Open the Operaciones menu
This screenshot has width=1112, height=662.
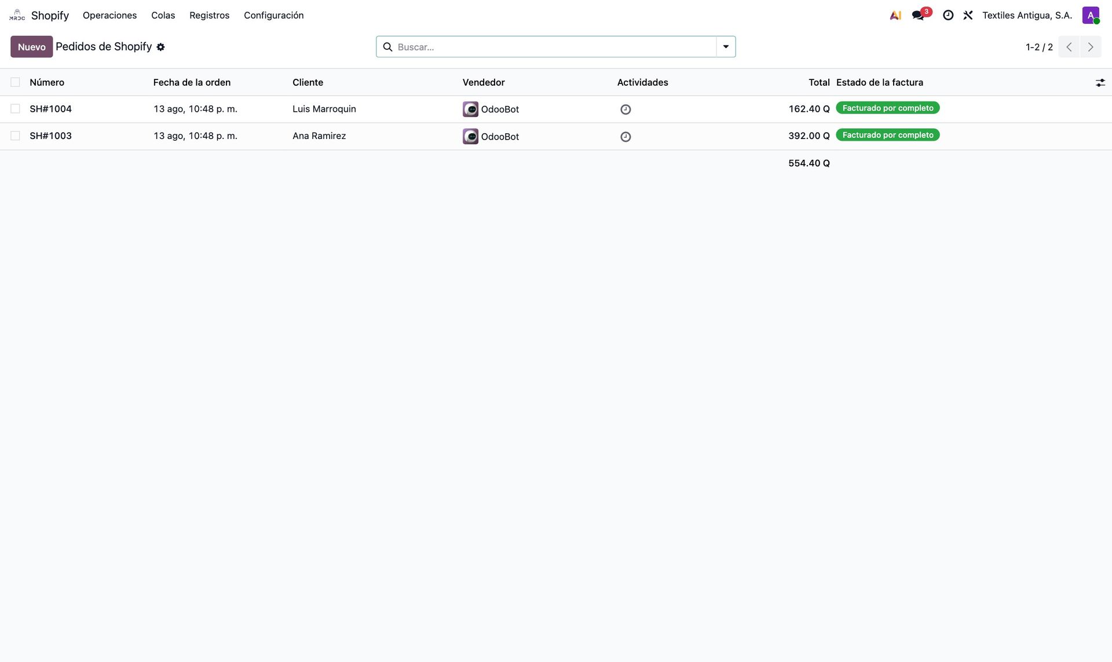[109, 15]
